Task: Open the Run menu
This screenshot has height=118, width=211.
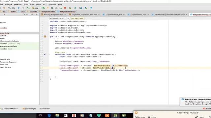Action: (x=32, y=4)
